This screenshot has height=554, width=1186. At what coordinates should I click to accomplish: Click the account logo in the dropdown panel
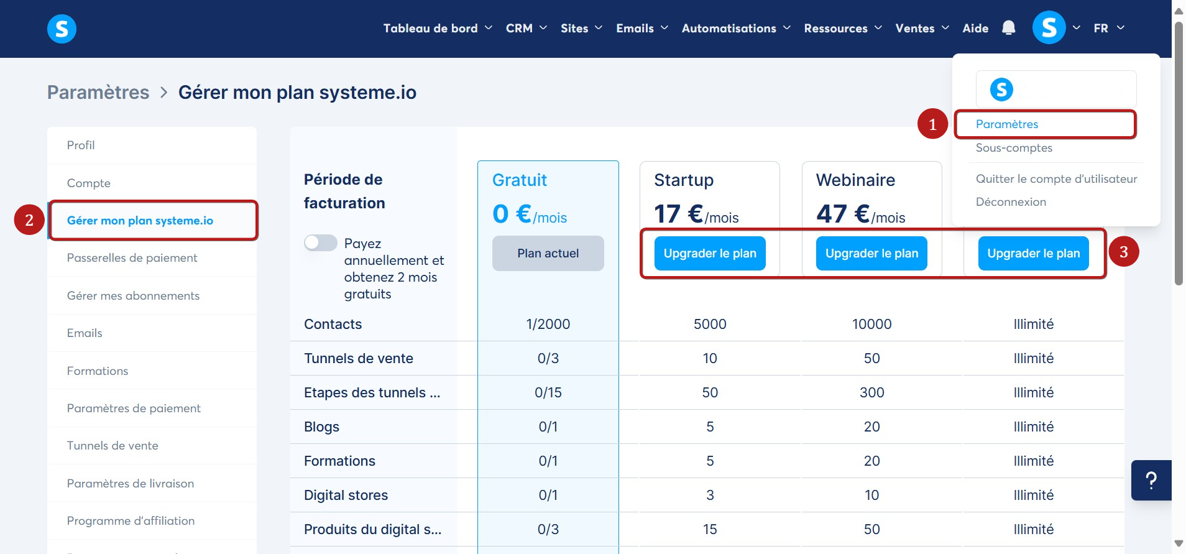pyautogui.click(x=1001, y=90)
